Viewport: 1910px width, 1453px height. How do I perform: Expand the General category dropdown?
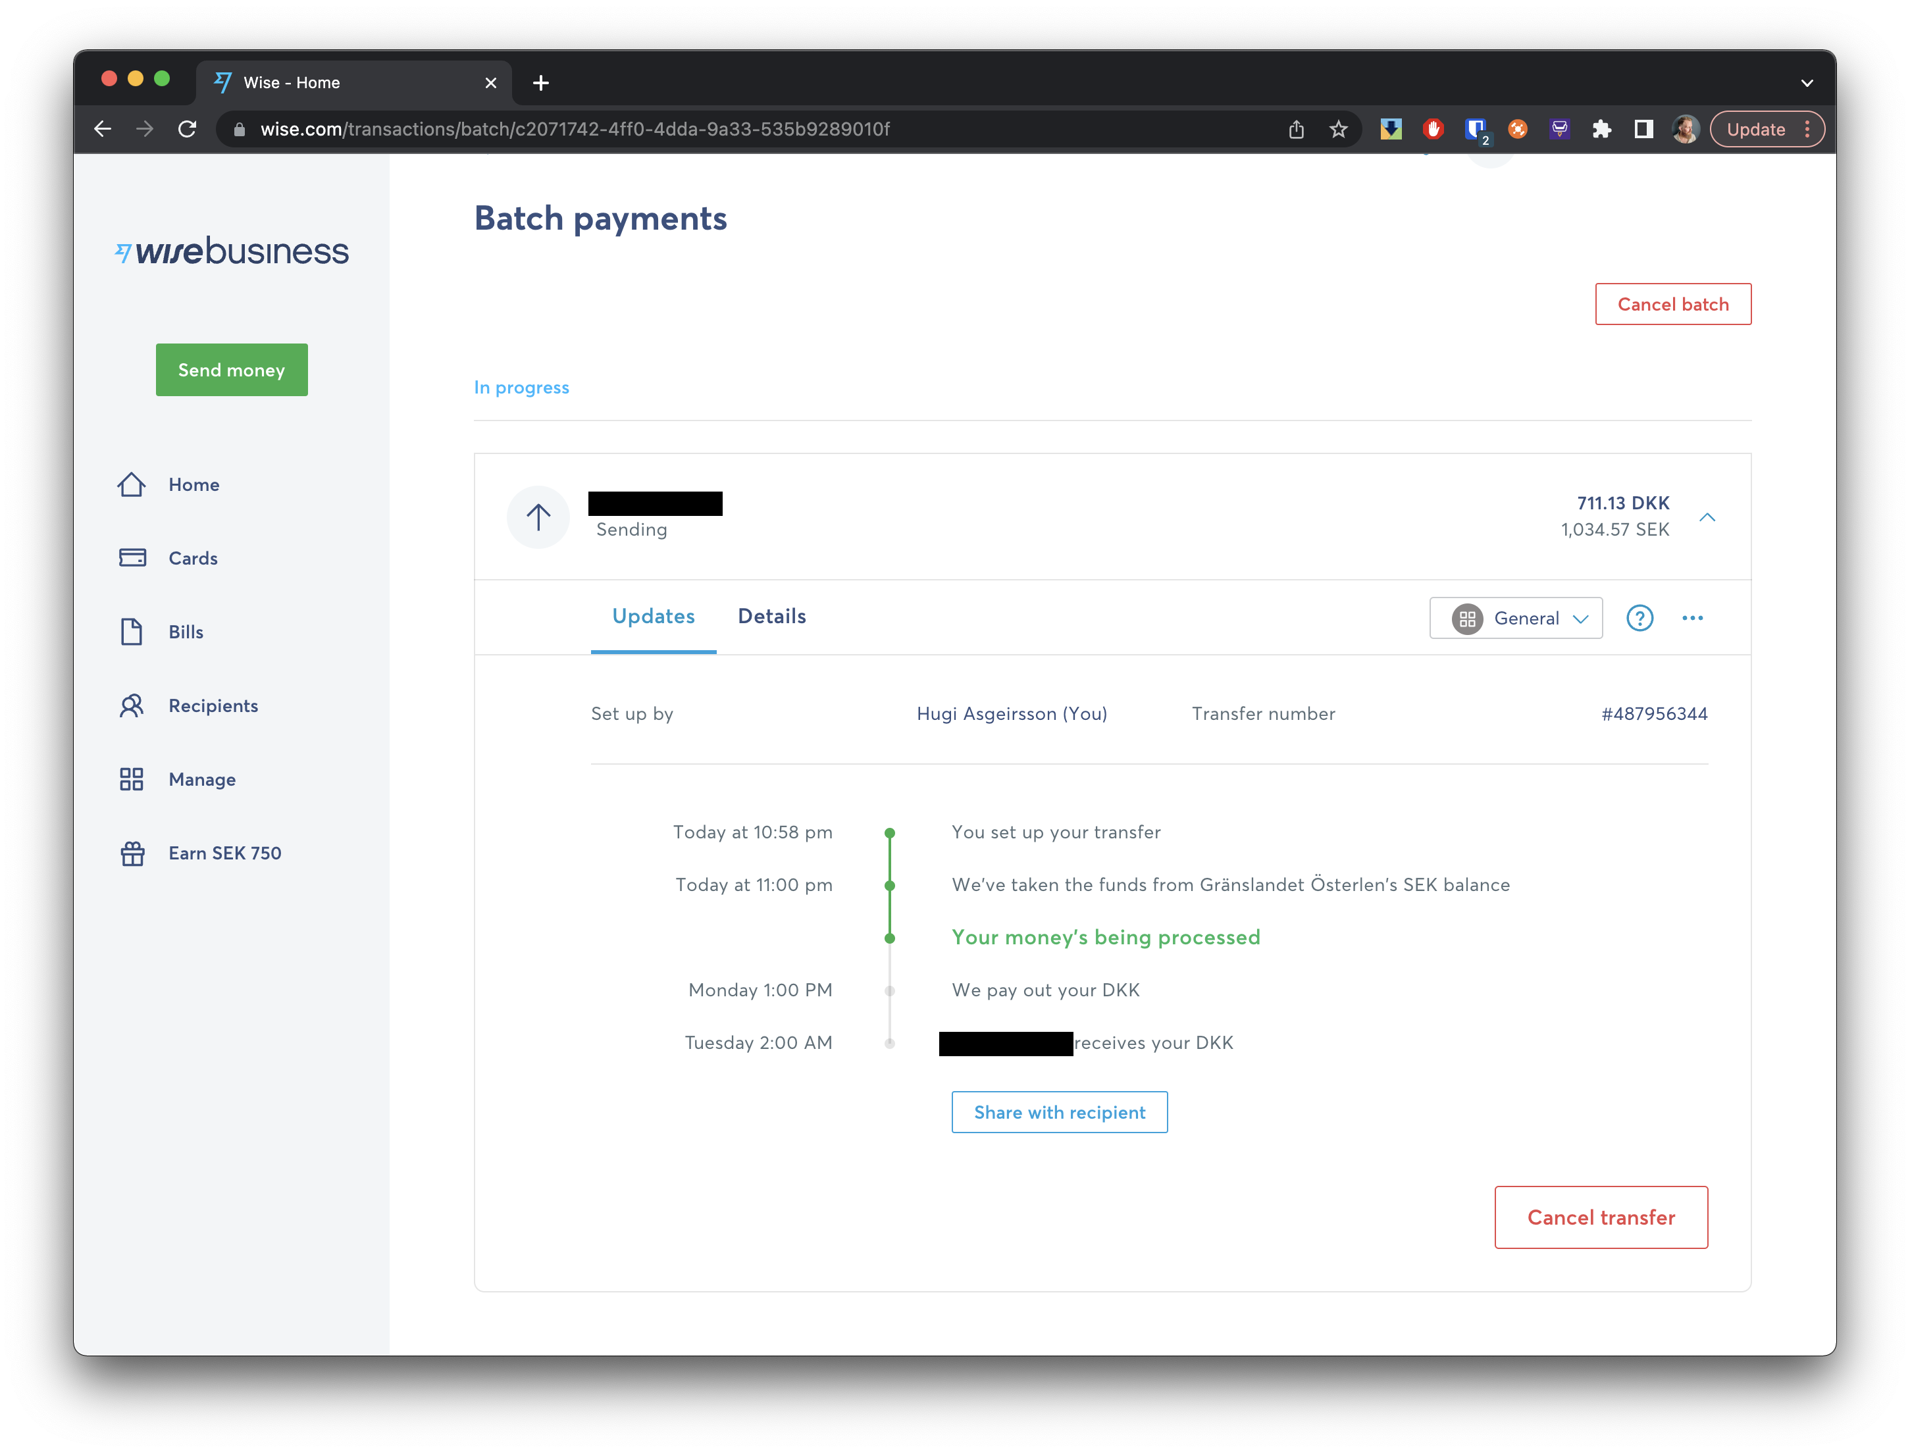(x=1516, y=619)
